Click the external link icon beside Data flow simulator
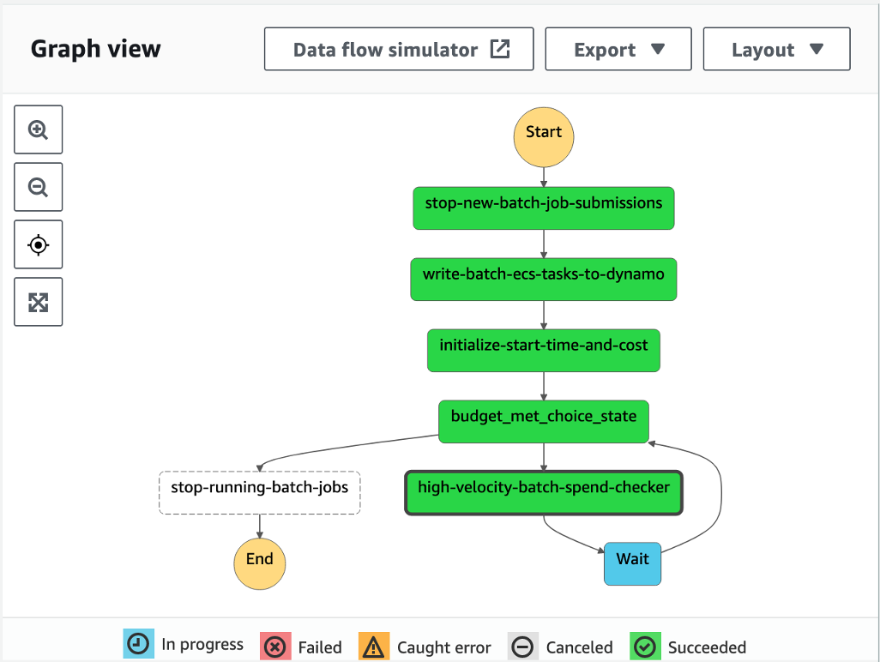This screenshot has height=662, width=880. 499,49
